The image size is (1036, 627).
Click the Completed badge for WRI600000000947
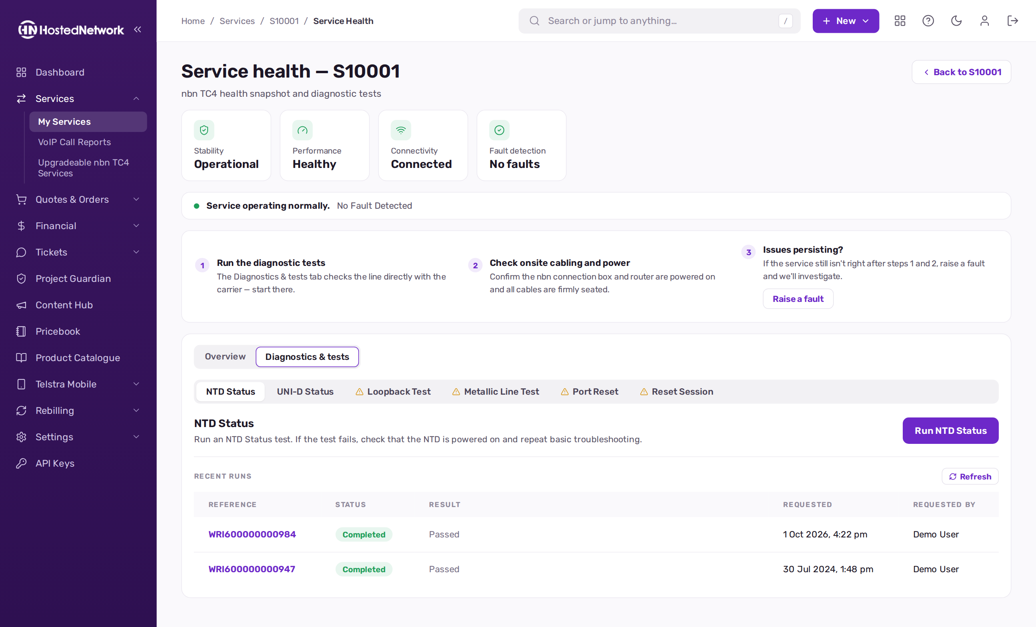coord(364,569)
